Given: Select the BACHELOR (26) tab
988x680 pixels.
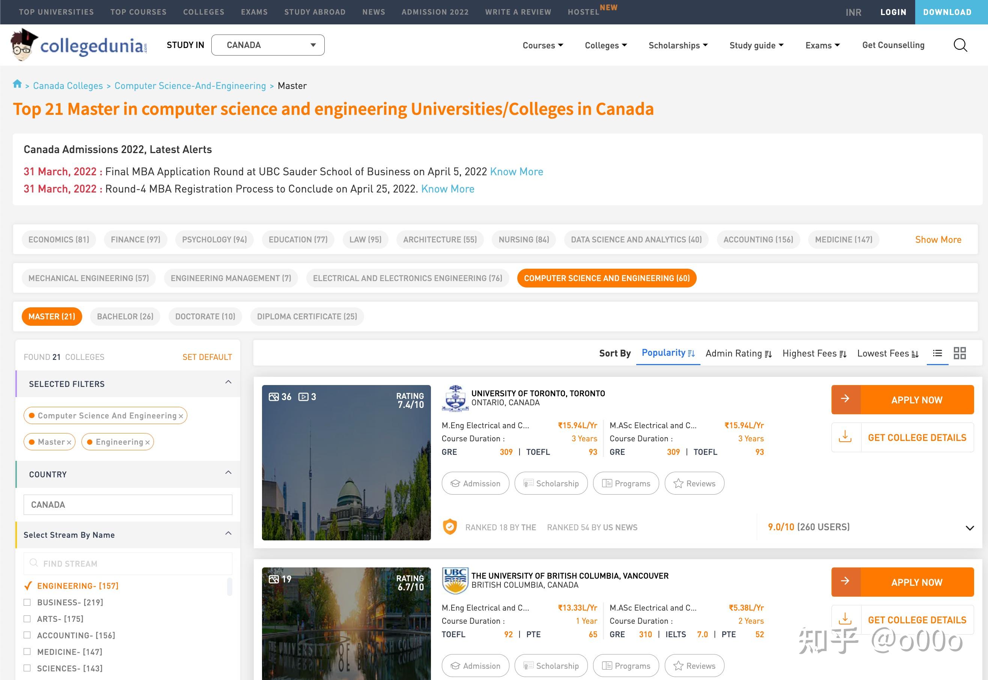Looking at the screenshot, I should [125, 317].
